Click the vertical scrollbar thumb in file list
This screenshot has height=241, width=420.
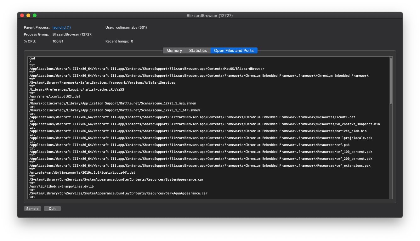pos(391,81)
